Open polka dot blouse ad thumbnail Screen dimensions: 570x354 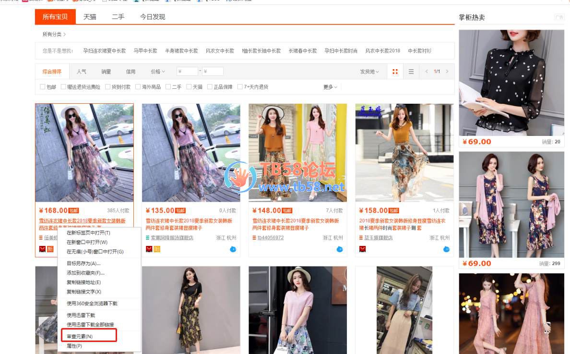click(x=511, y=83)
